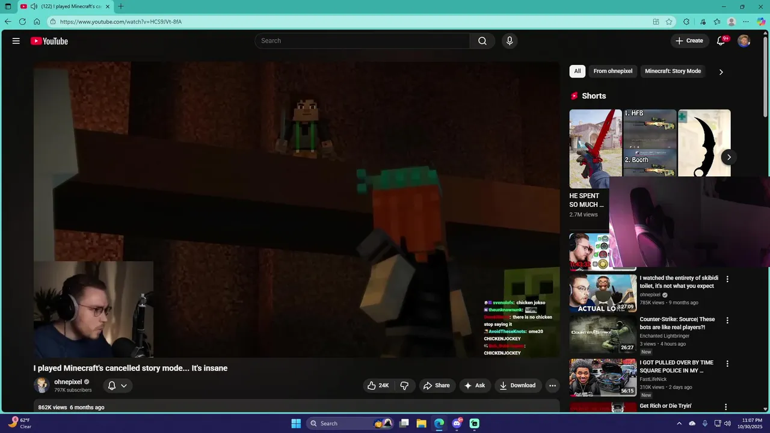
Task: Open more actions under the video
Action: point(552,385)
